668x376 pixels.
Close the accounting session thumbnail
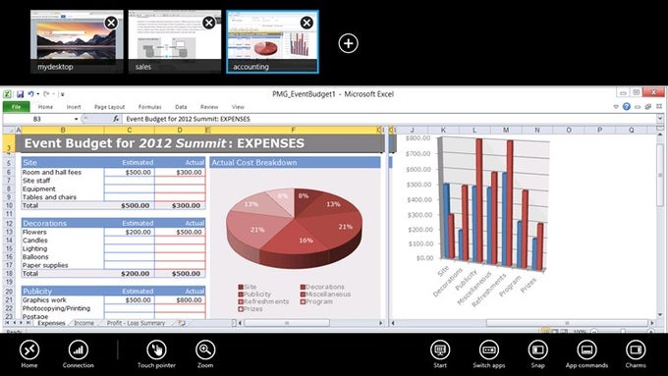pyautogui.click(x=306, y=23)
